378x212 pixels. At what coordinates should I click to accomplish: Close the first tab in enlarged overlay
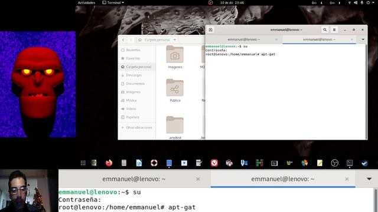coord(198,179)
